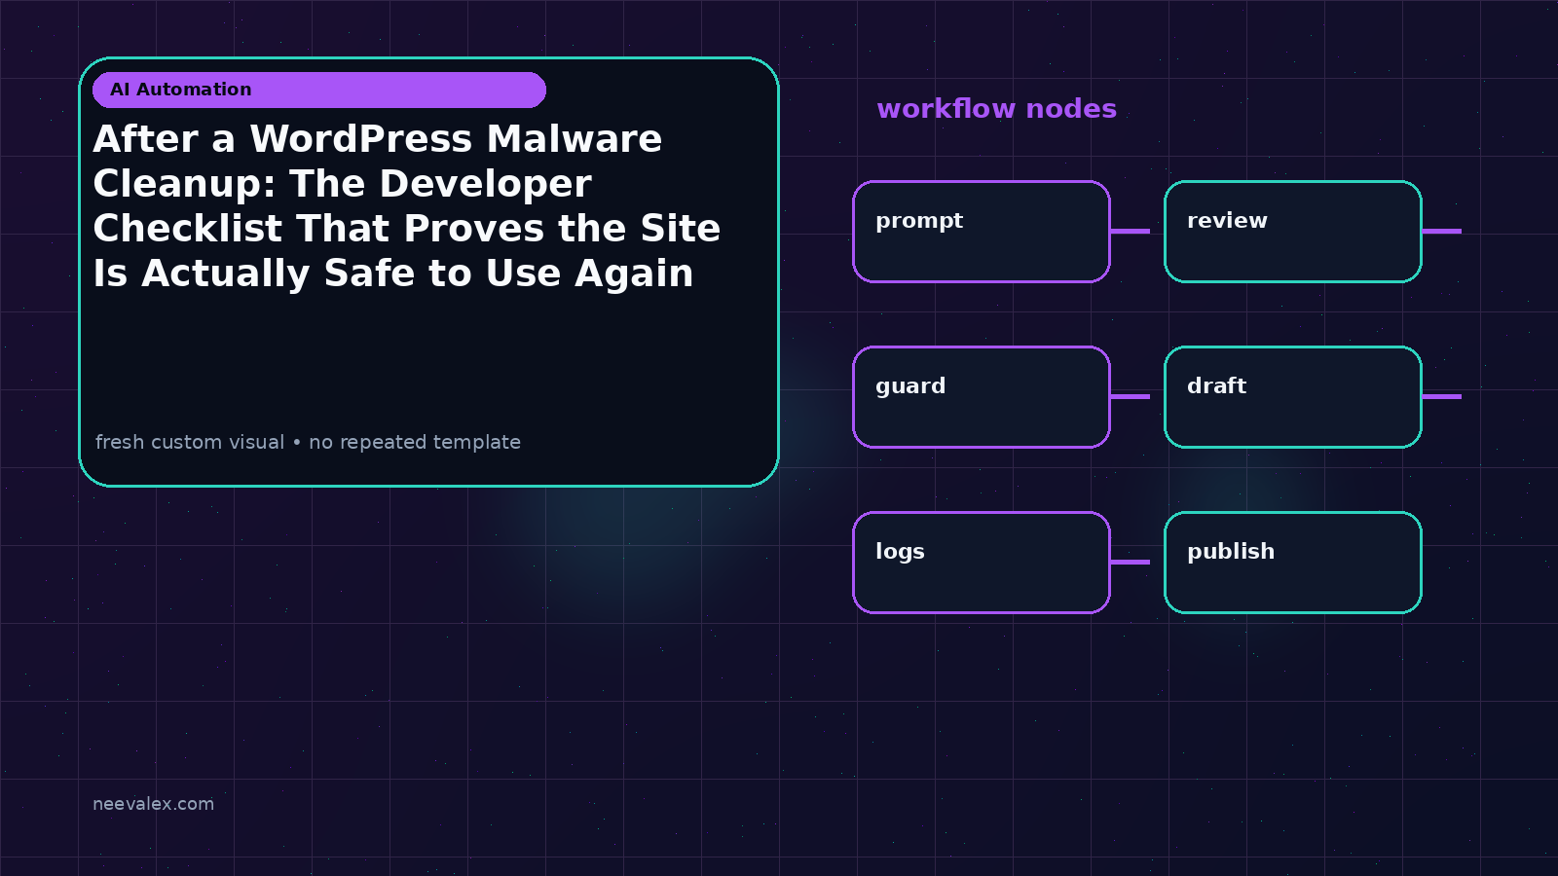Click 'fresh custom visual • no repeated template' caption
The width and height of the screenshot is (1558, 876).
(x=308, y=442)
